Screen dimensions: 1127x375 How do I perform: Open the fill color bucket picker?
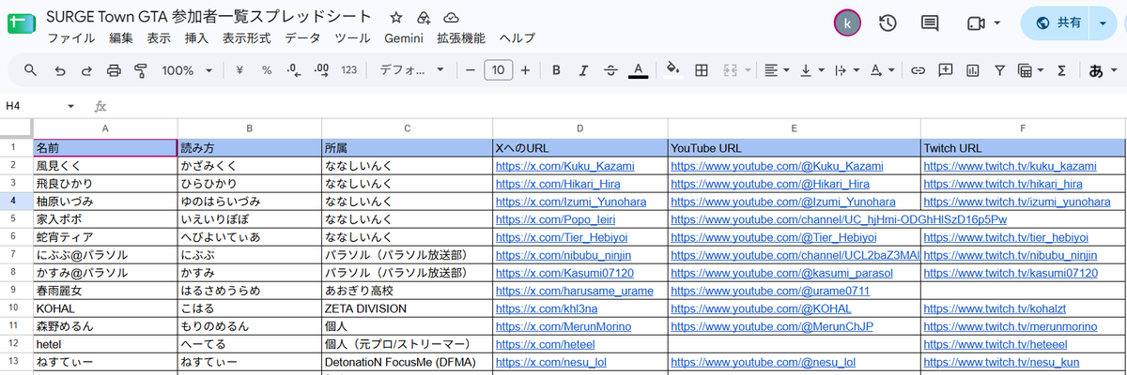click(x=672, y=70)
